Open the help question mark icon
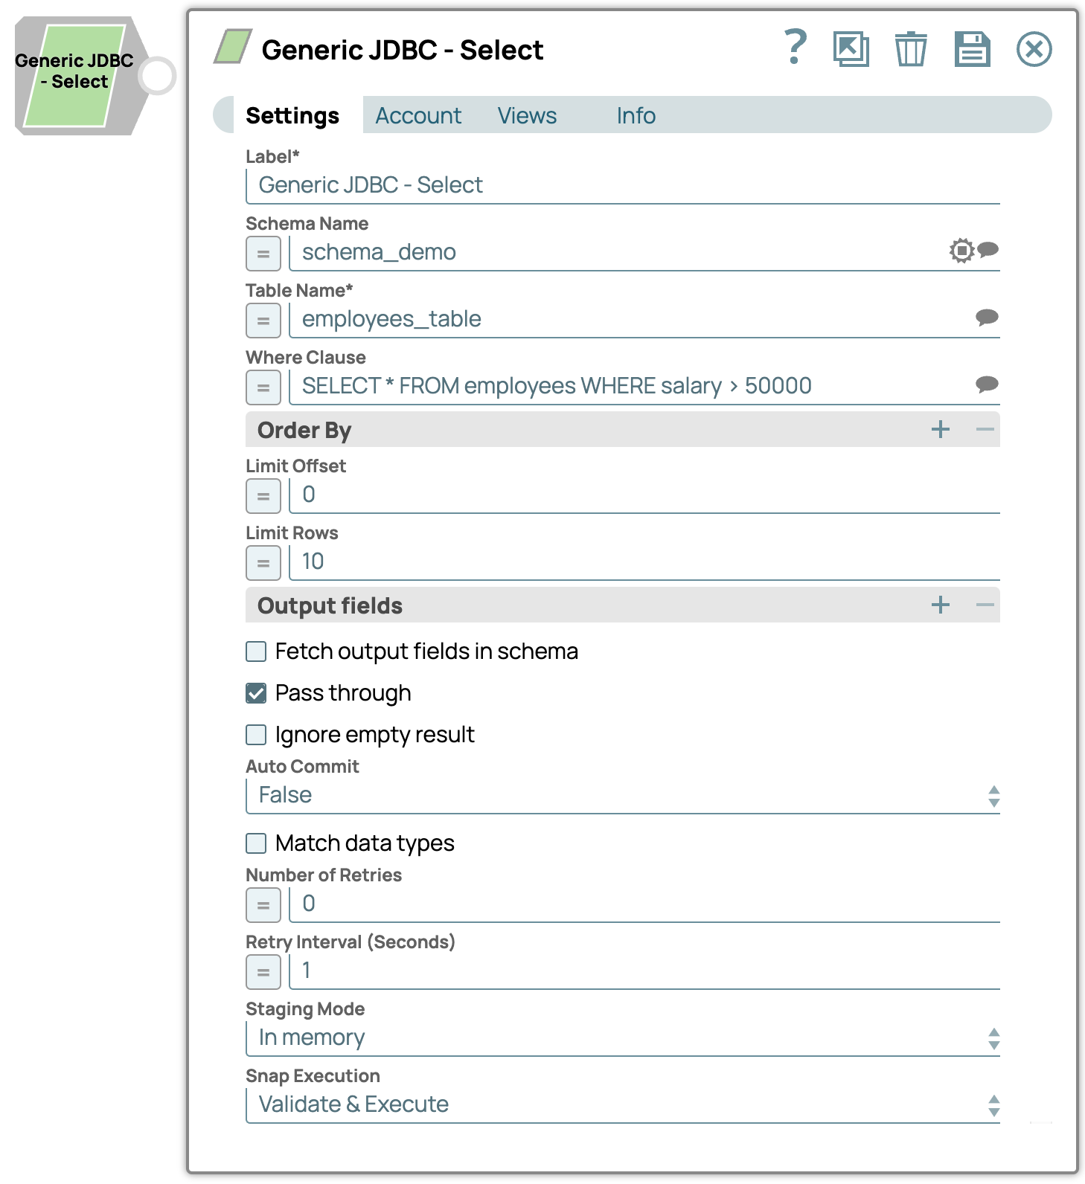This screenshot has width=1085, height=1184. [x=796, y=48]
